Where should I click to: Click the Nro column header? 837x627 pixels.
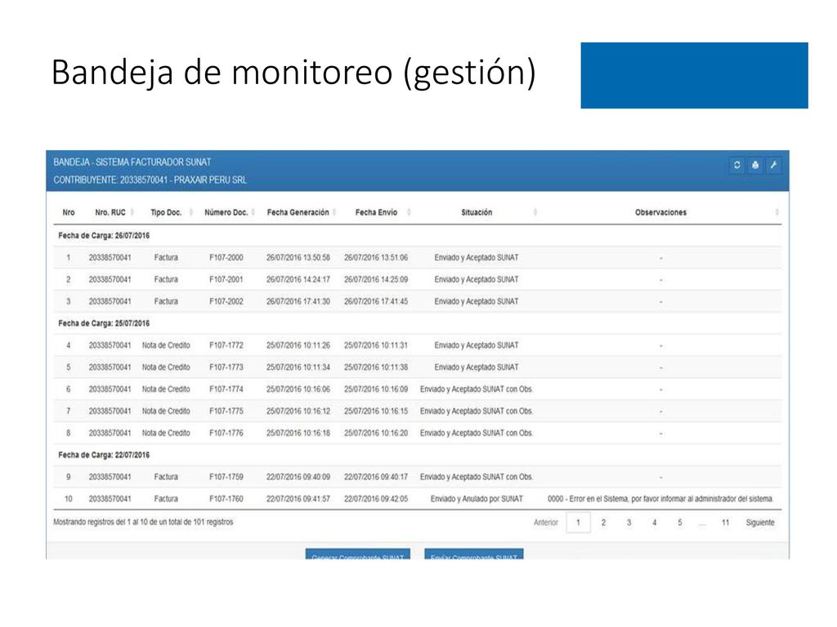(x=69, y=212)
